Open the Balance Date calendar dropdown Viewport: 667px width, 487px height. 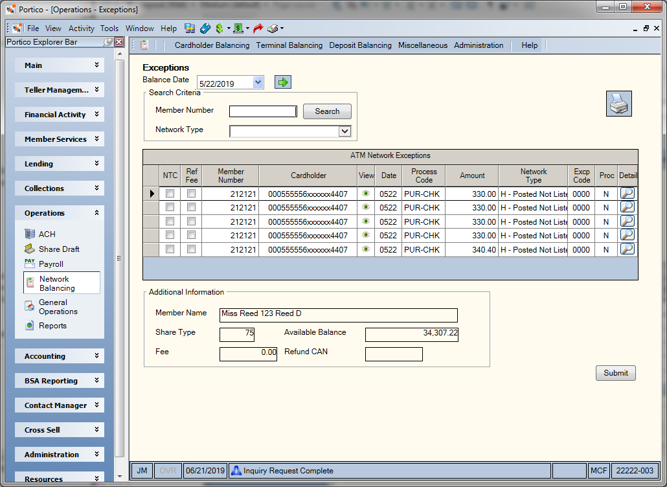[258, 82]
